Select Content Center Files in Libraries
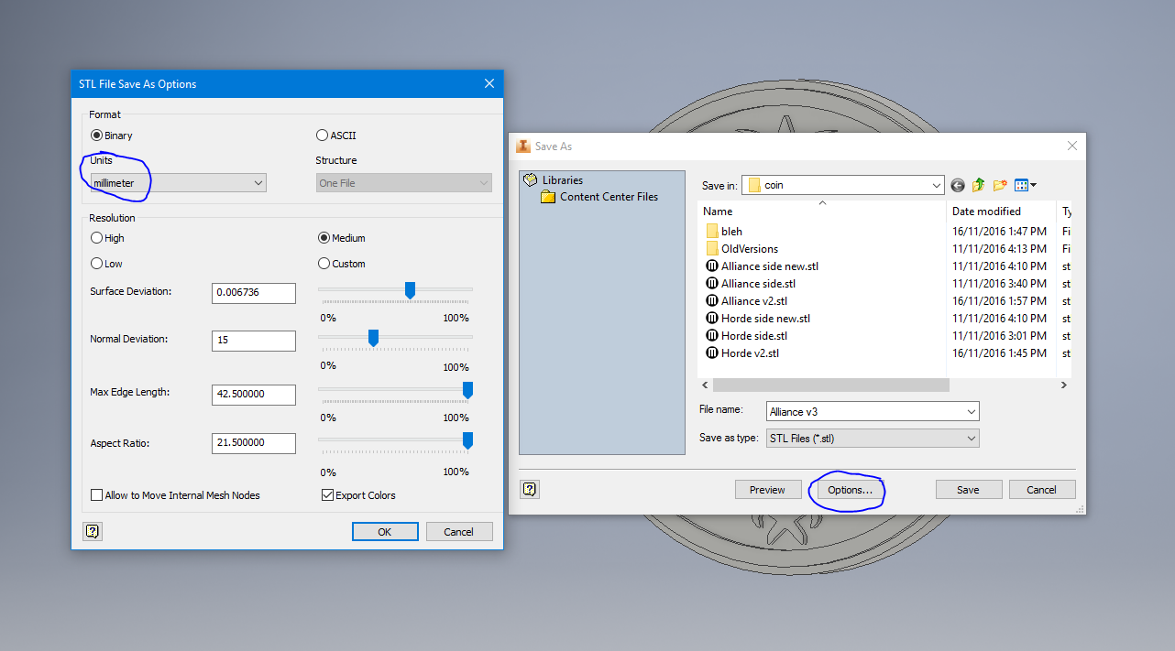This screenshot has height=651, width=1175. 609,196
